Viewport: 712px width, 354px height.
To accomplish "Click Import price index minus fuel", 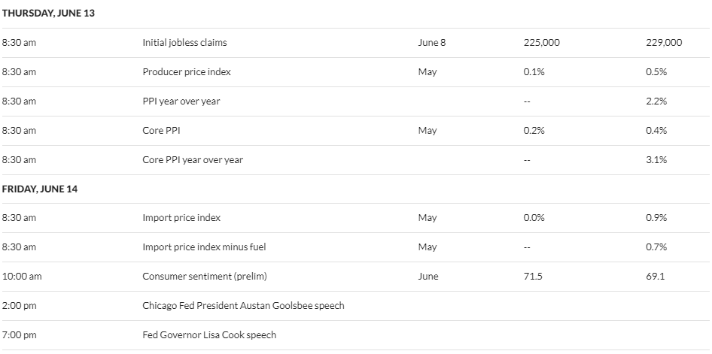I will tap(204, 247).
